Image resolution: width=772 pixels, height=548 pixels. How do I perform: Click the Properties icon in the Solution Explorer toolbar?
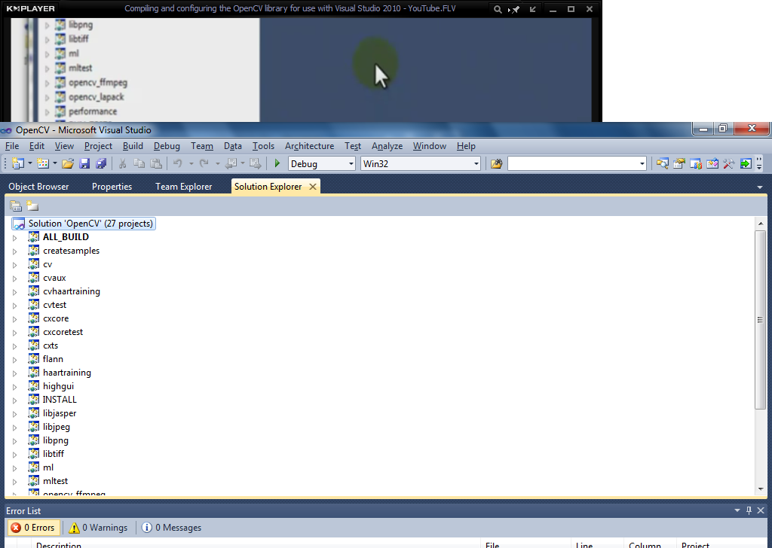coord(16,206)
